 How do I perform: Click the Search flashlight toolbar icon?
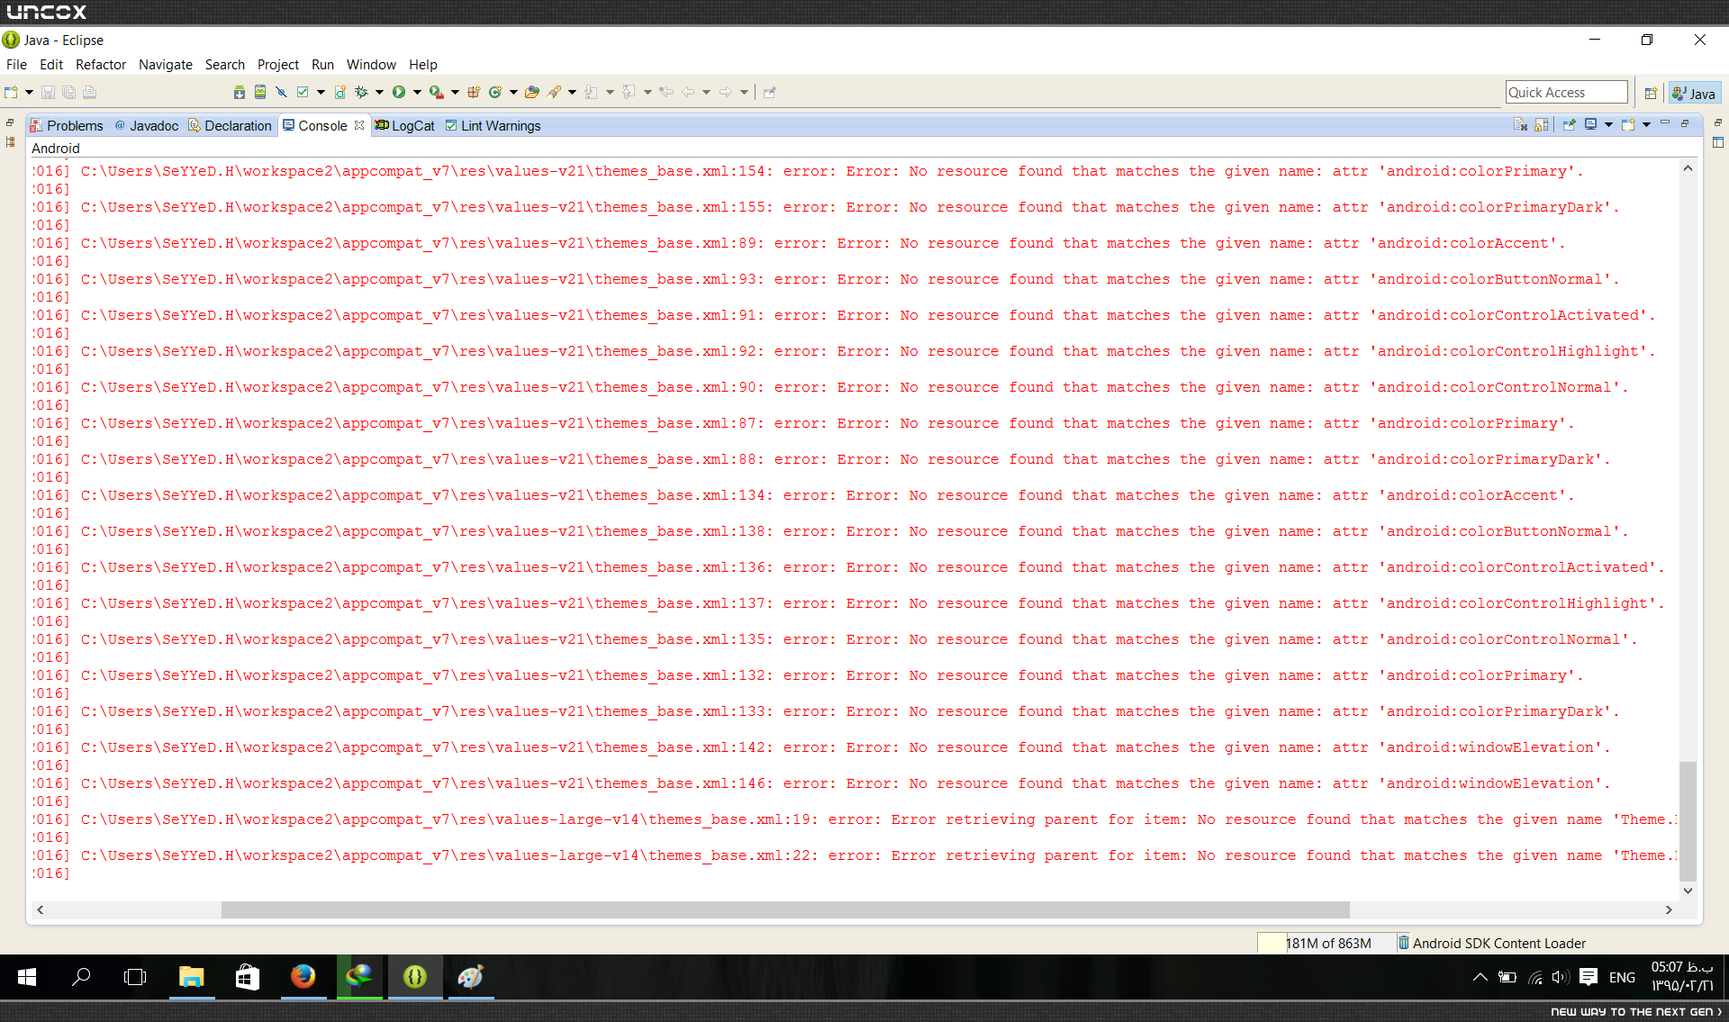[x=554, y=92]
